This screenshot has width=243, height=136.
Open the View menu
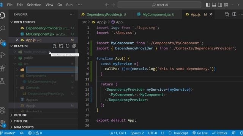click(x=49, y=5)
